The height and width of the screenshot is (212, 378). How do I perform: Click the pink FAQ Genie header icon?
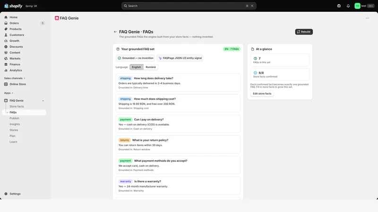point(57,18)
